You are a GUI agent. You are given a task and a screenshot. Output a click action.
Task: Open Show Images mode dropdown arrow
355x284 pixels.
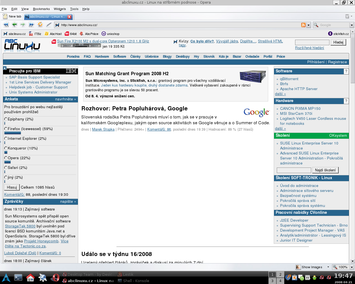[328, 267]
